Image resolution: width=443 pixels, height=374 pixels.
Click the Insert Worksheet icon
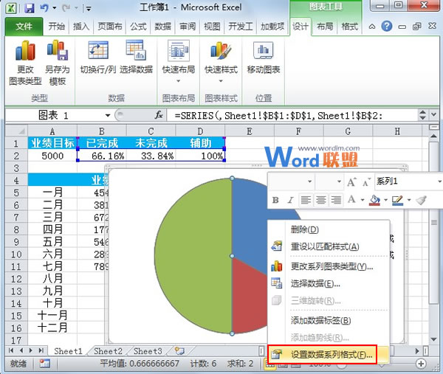coord(179,351)
